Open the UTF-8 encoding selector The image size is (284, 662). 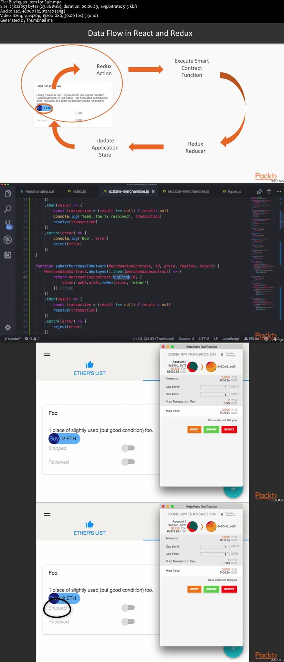(x=204, y=339)
